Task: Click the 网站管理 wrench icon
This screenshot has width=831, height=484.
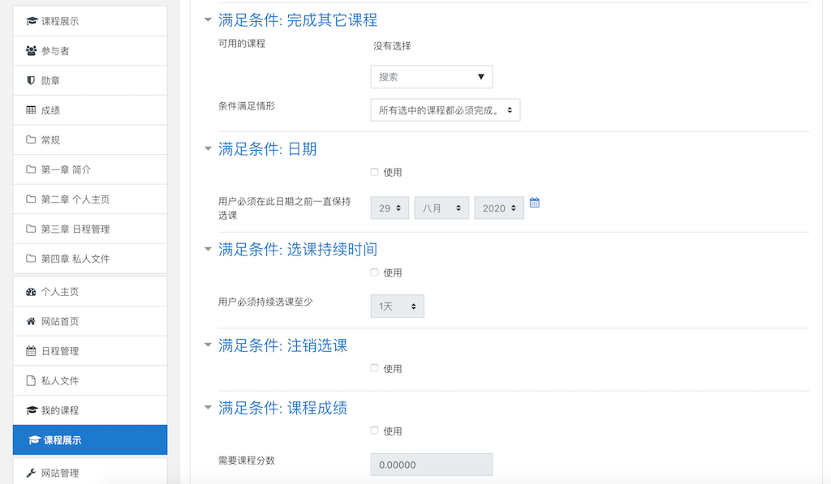Action: point(32,473)
